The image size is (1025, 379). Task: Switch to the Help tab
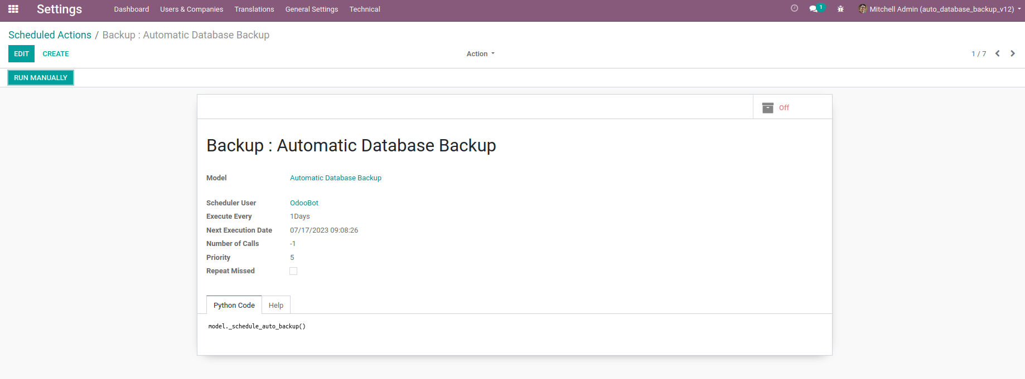[x=276, y=305]
